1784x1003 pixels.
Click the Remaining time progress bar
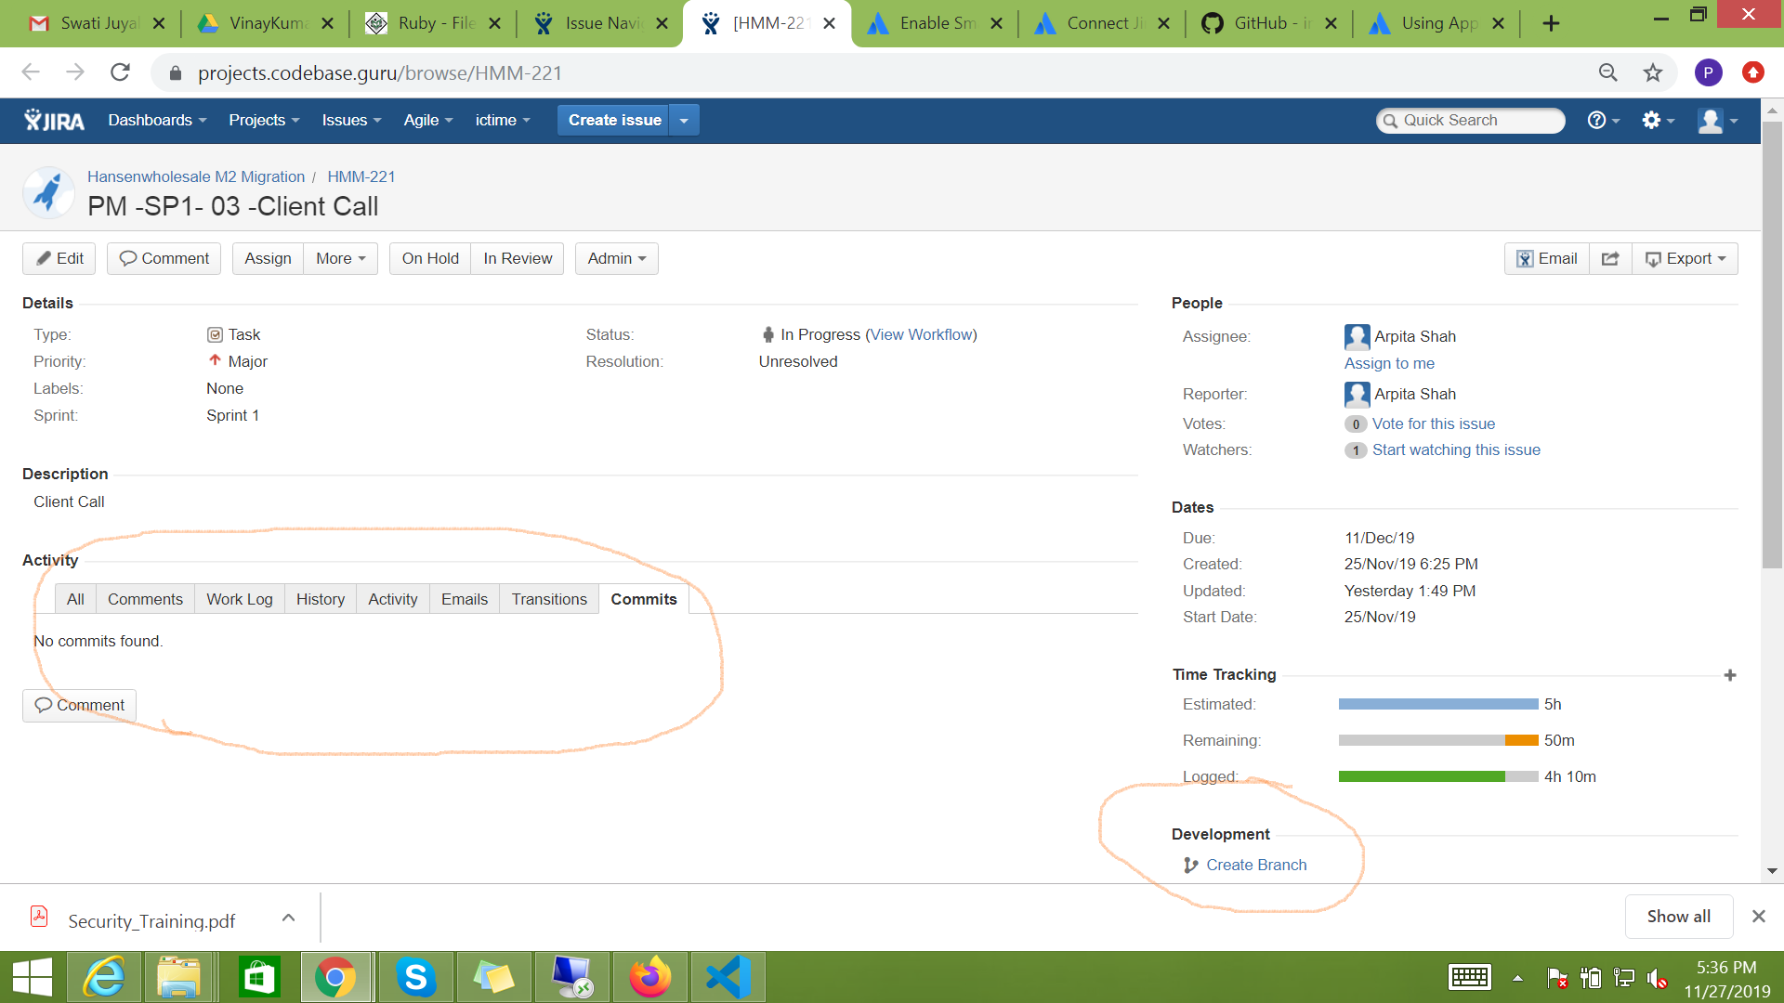click(1438, 740)
